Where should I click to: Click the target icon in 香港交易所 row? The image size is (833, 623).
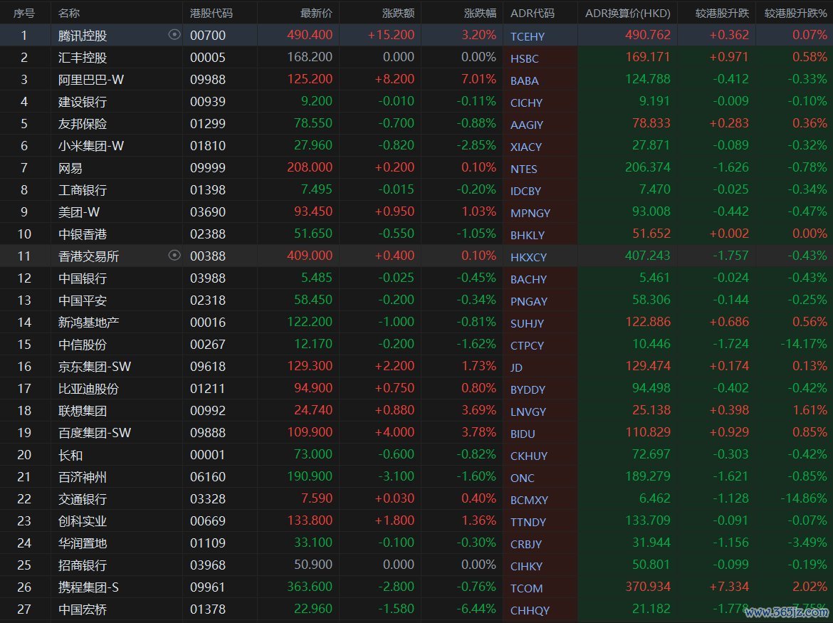coord(174,256)
